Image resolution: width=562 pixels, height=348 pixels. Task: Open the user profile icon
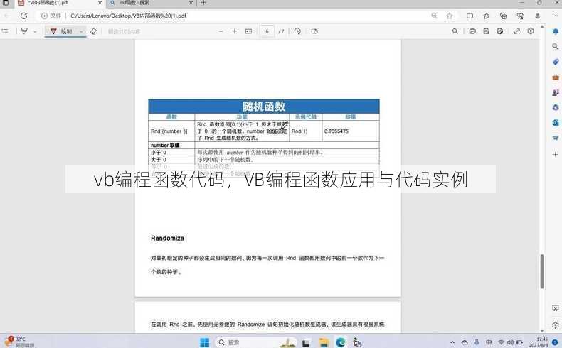(x=537, y=16)
